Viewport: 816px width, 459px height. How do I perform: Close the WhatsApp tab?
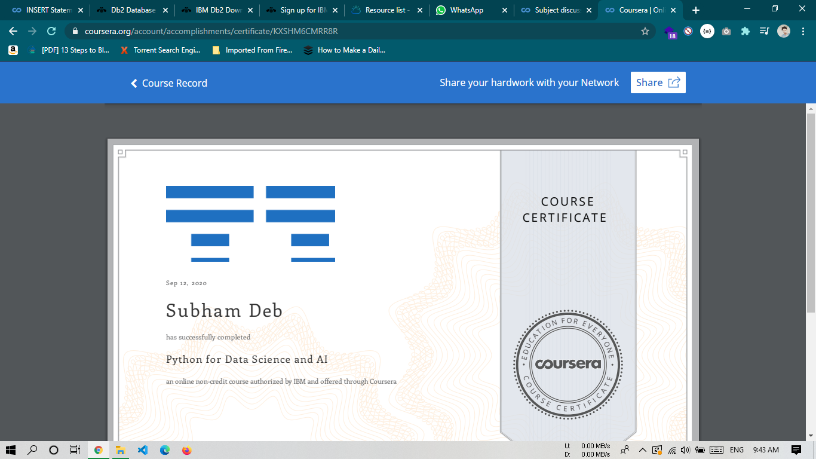coord(505,10)
